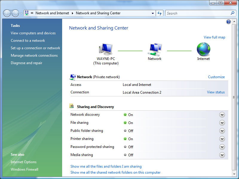Expand File sharing settings
Image resolution: width=239 pixels, height=179 pixels.
(x=222, y=123)
